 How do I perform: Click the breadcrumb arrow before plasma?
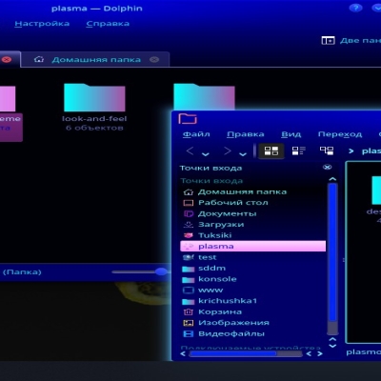coord(351,151)
